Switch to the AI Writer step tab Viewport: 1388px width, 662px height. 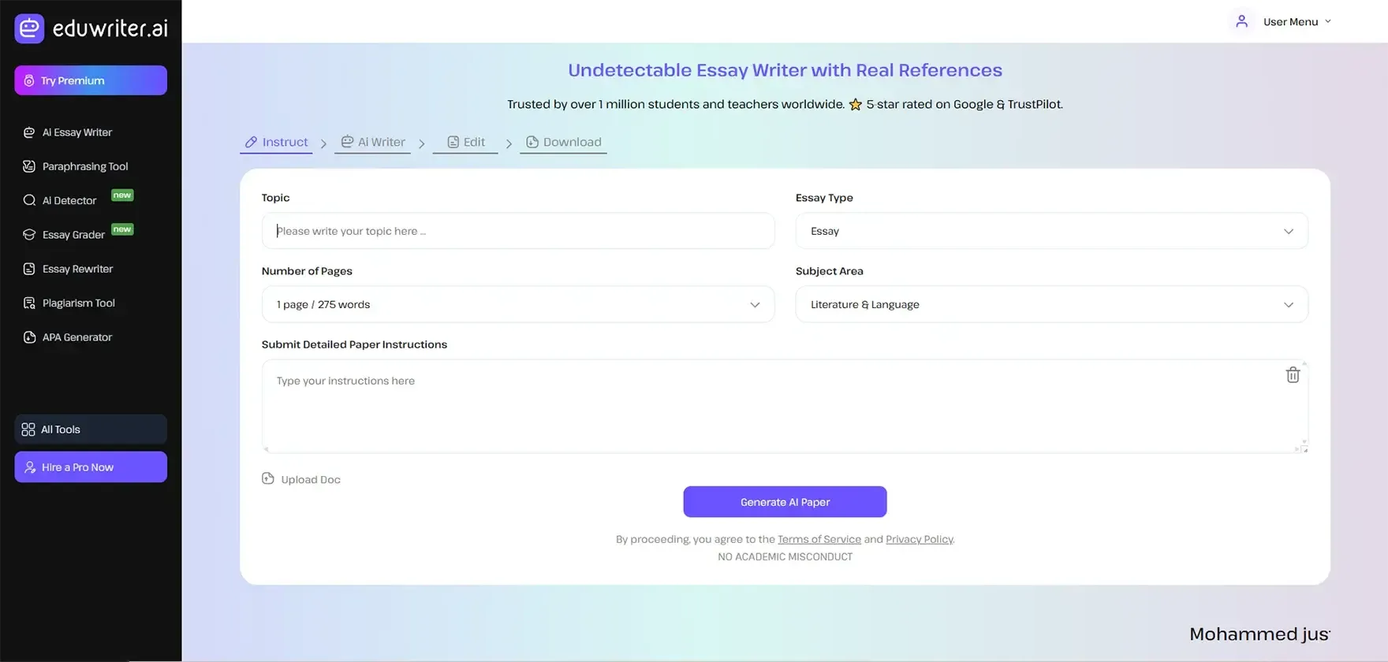(x=373, y=142)
